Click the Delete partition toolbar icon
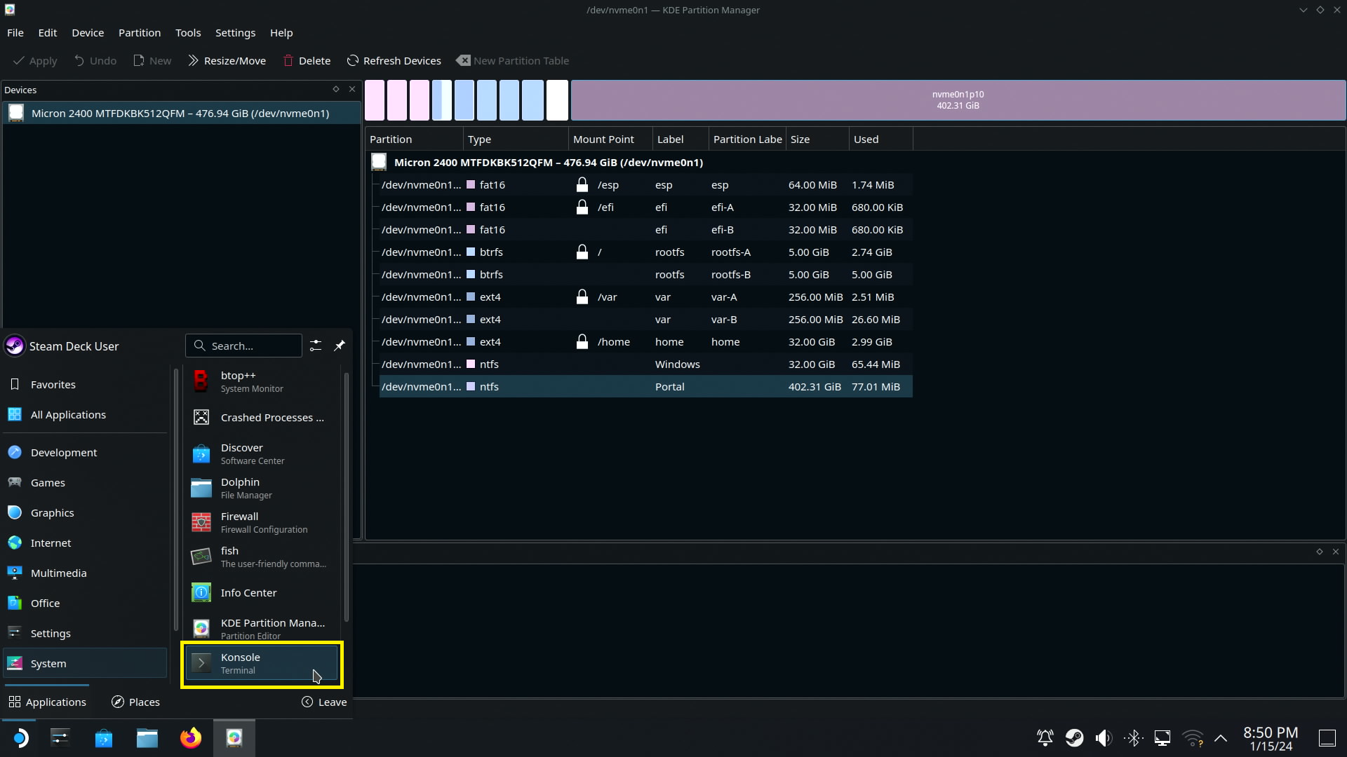The image size is (1347, 757). pyautogui.click(x=288, y=61)
